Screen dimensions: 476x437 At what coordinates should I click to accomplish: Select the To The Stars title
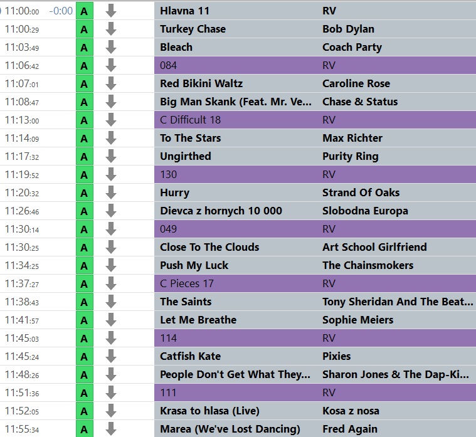pyautogui.click(x=191, y=139)
